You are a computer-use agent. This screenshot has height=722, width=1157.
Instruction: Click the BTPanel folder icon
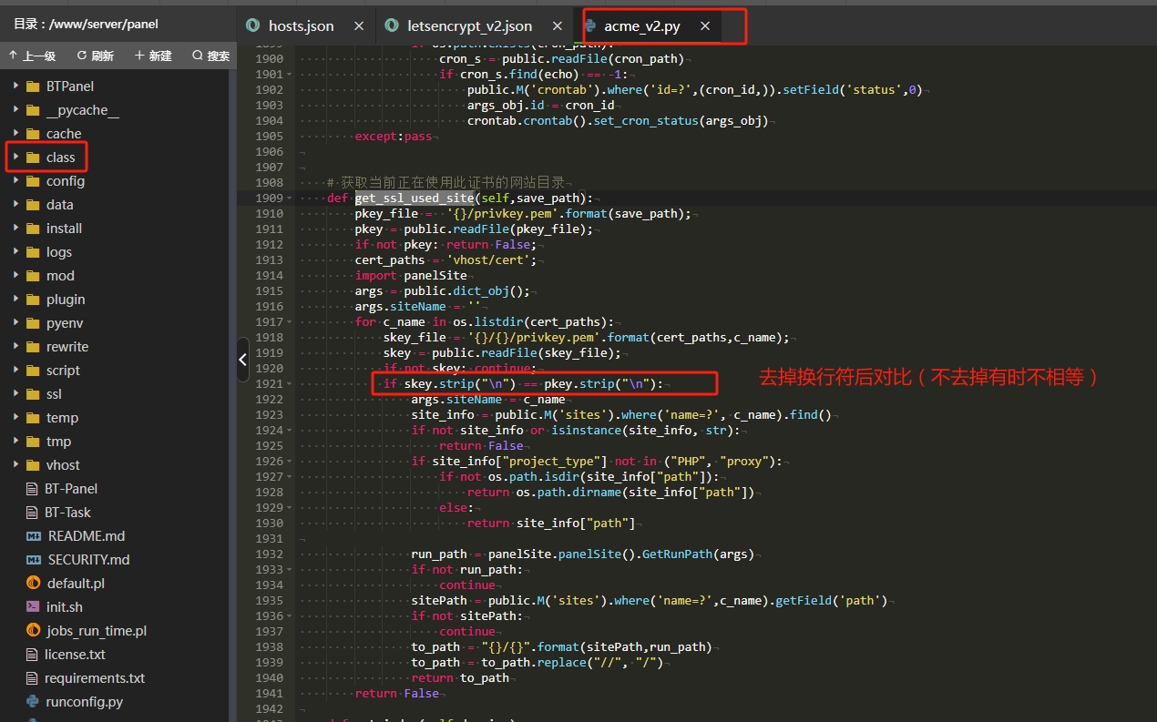33,86
